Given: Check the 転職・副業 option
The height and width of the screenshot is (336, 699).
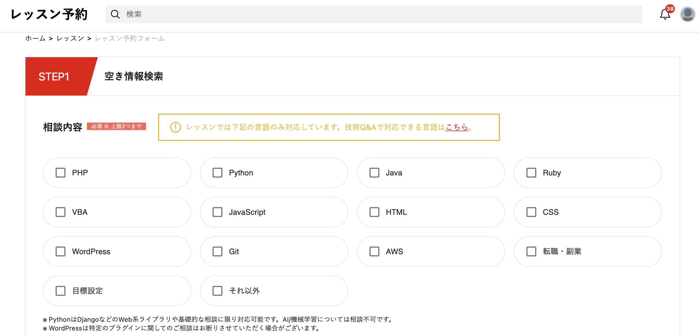Looking at the screenshot, I should coord(531,251).
